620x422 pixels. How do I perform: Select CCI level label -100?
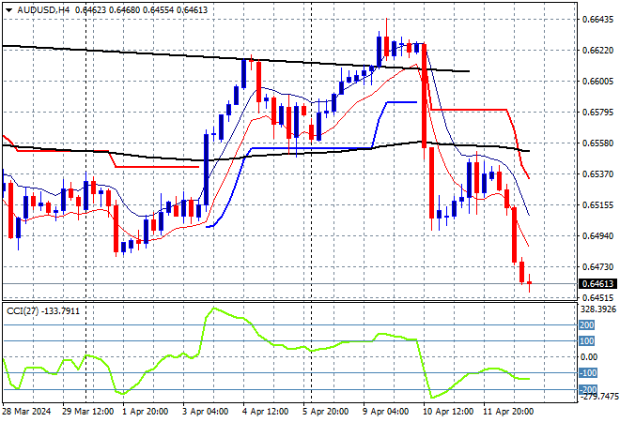coord(587,373)
